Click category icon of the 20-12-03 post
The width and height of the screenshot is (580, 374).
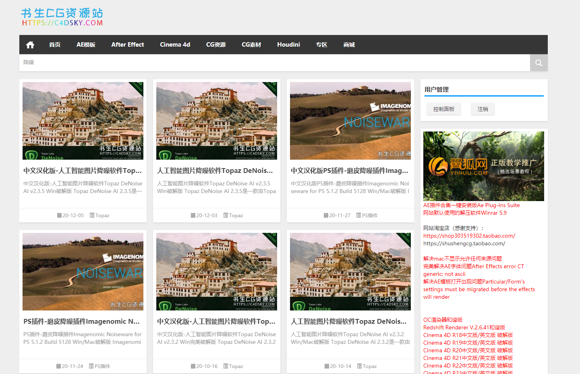pos(226,216)
